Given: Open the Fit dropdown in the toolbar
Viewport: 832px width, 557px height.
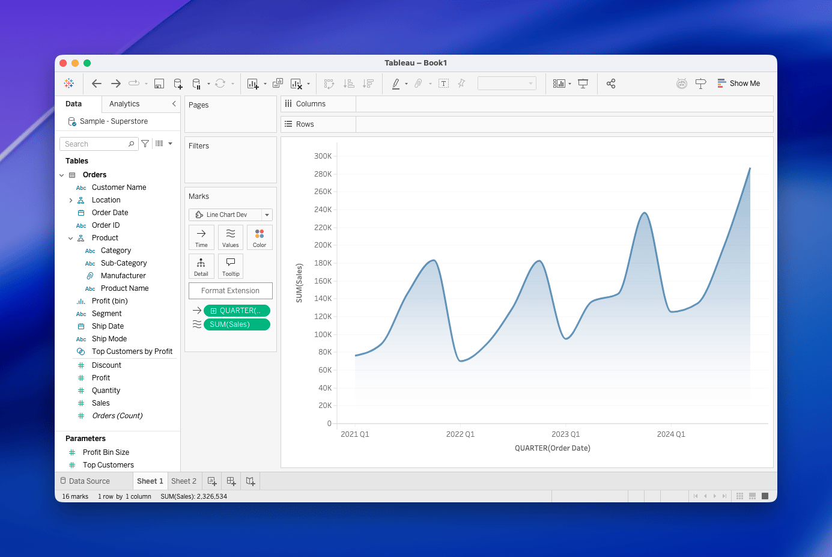Looking at the screenshot, I should click(x=506, y=84).
